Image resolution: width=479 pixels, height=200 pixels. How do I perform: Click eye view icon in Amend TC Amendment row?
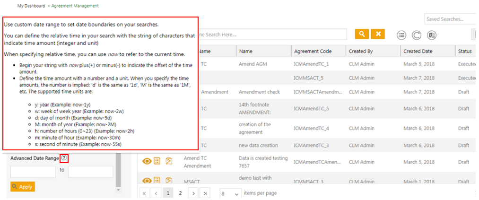point(147,162)
